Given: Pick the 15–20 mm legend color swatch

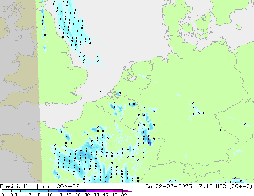Looking at the screenshot, I should tap(62, 191).
